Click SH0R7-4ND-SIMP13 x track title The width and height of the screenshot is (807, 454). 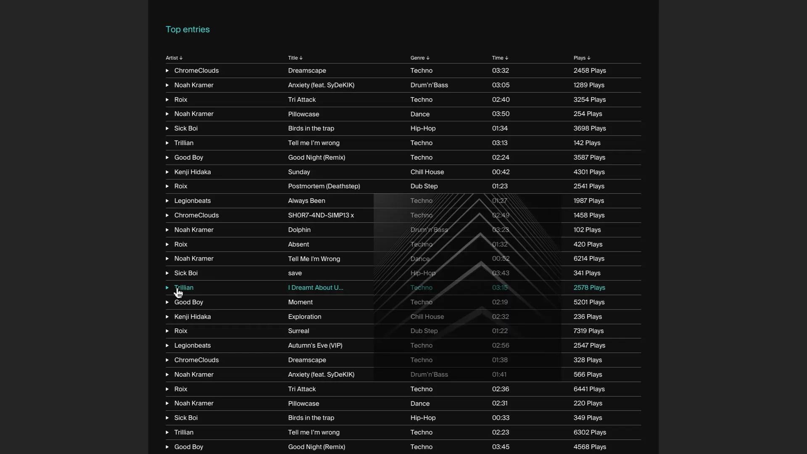pos(321,215)
